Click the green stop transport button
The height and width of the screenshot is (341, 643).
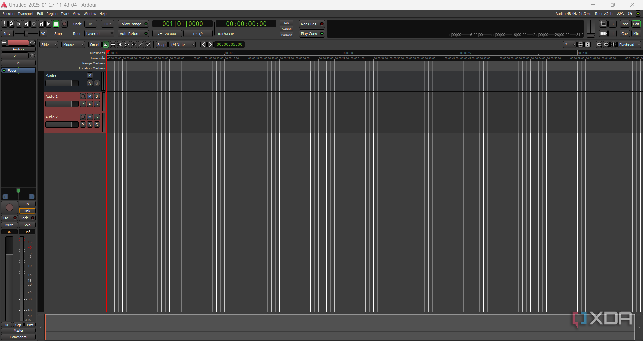click(56, 24)
